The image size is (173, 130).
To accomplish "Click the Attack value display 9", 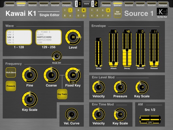I will [x=114, y=31].
